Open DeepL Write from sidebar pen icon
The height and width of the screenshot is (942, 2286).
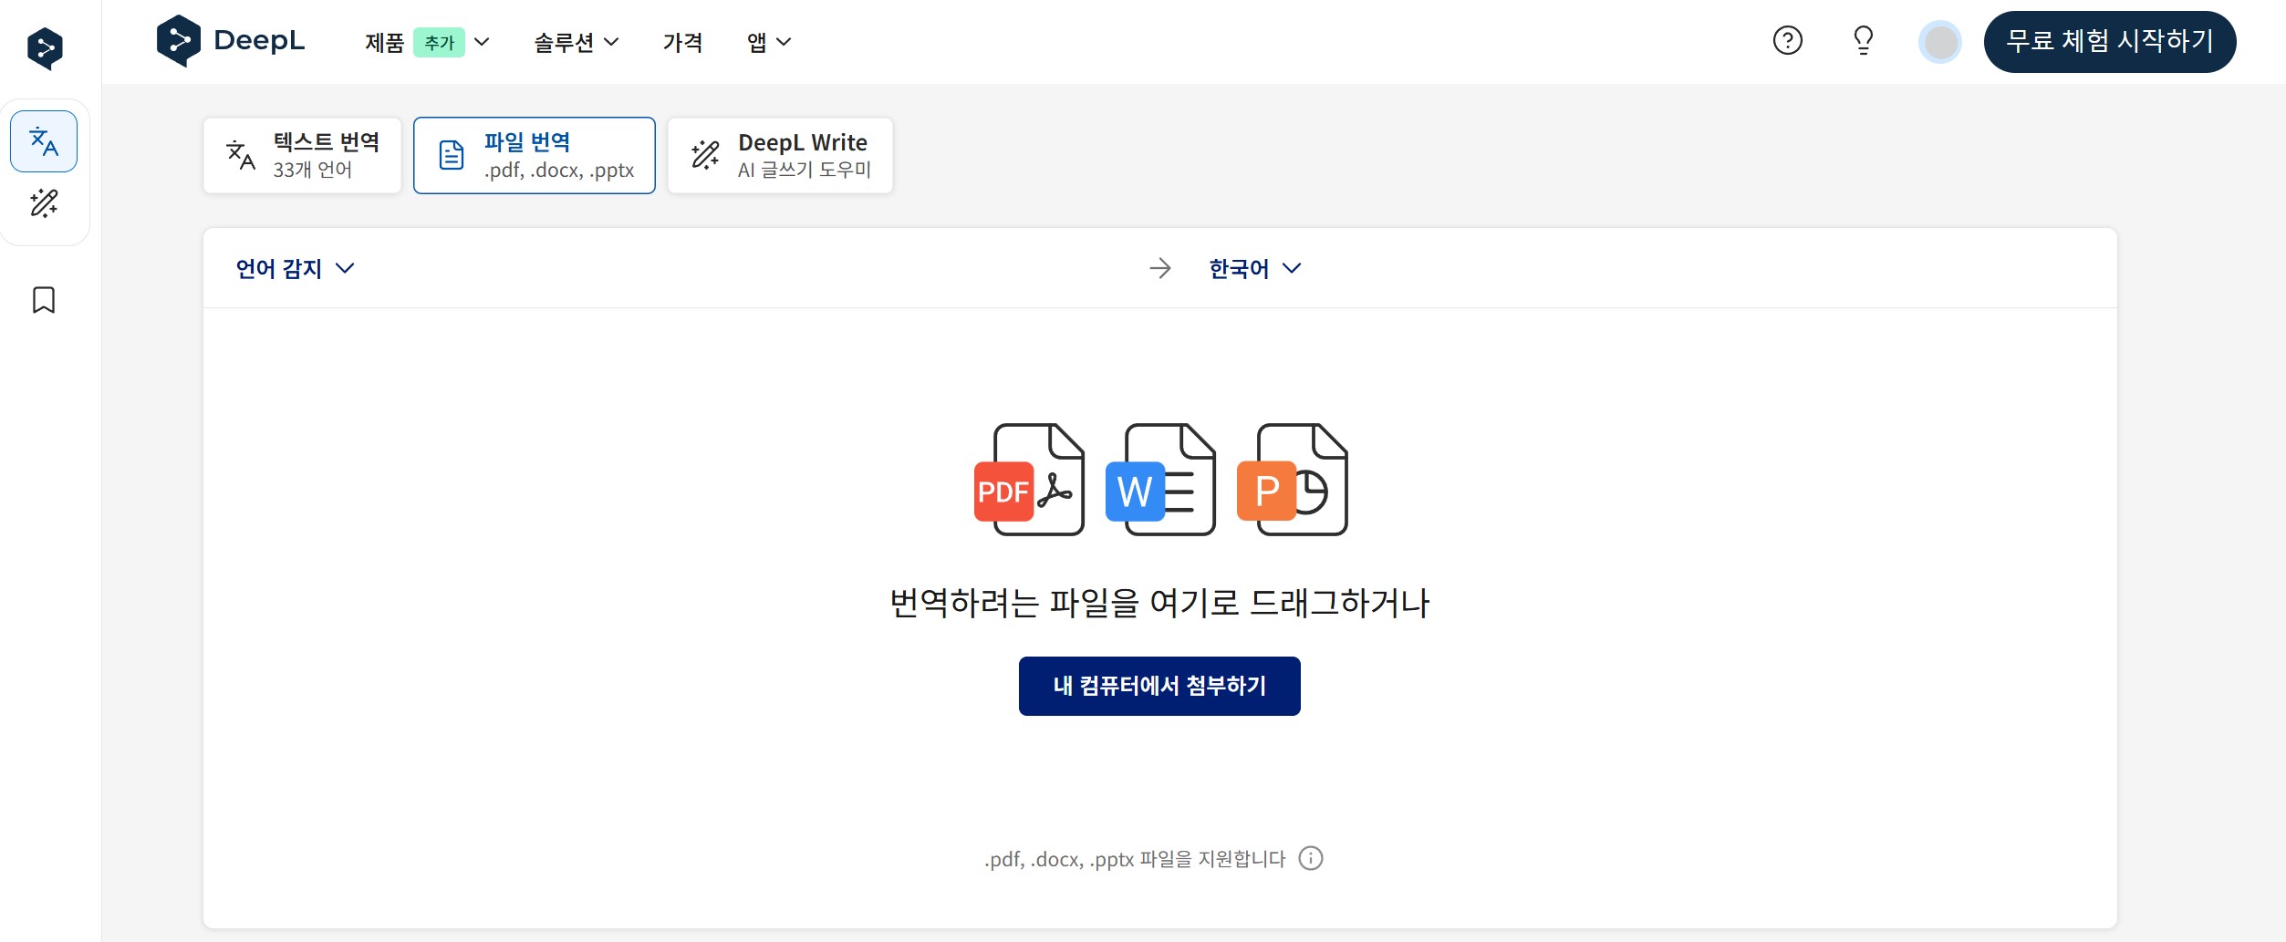(44, 202)
